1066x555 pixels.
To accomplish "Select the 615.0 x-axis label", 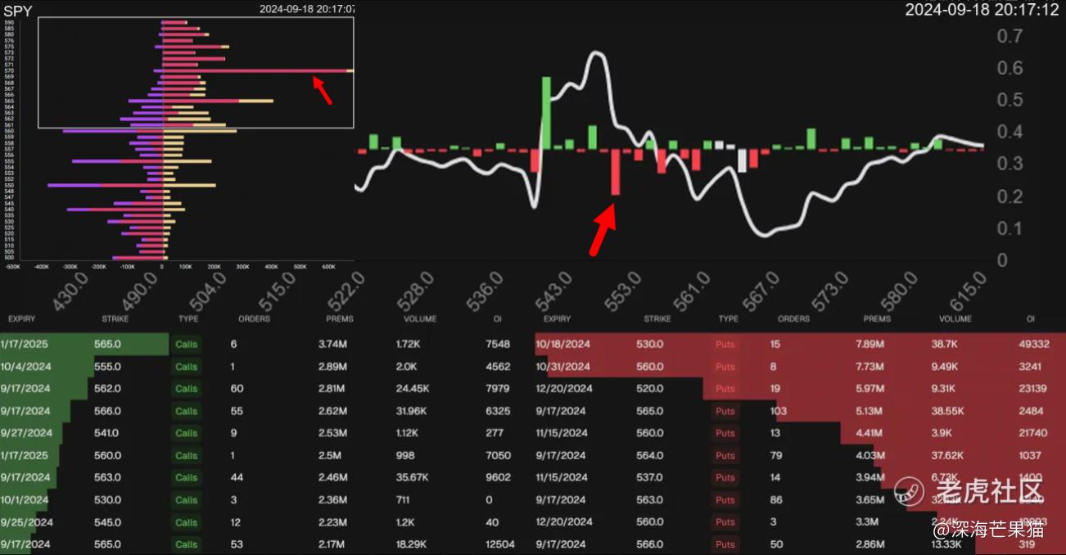I will pos(967,293).
